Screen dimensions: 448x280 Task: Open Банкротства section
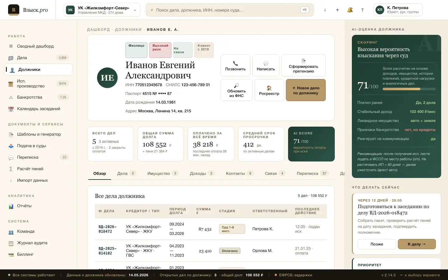[x=39, y=97]
